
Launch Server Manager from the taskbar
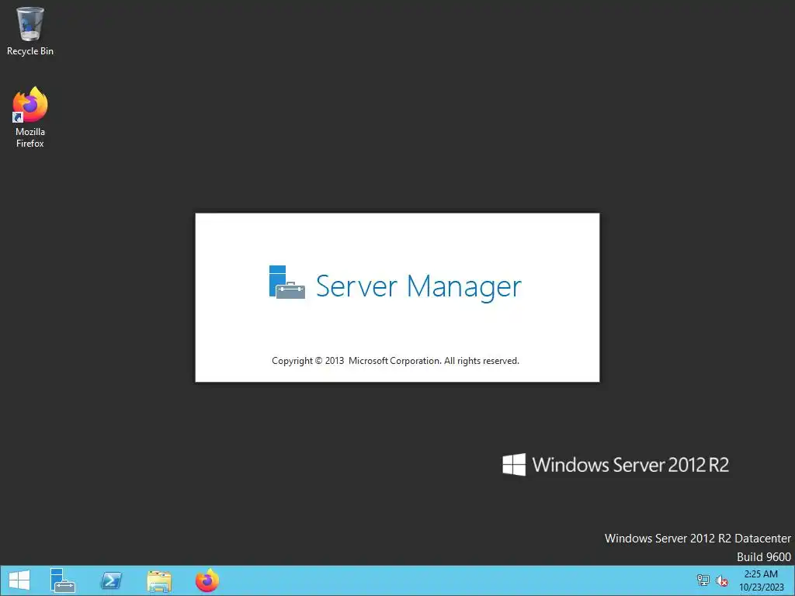click(63, 580)
